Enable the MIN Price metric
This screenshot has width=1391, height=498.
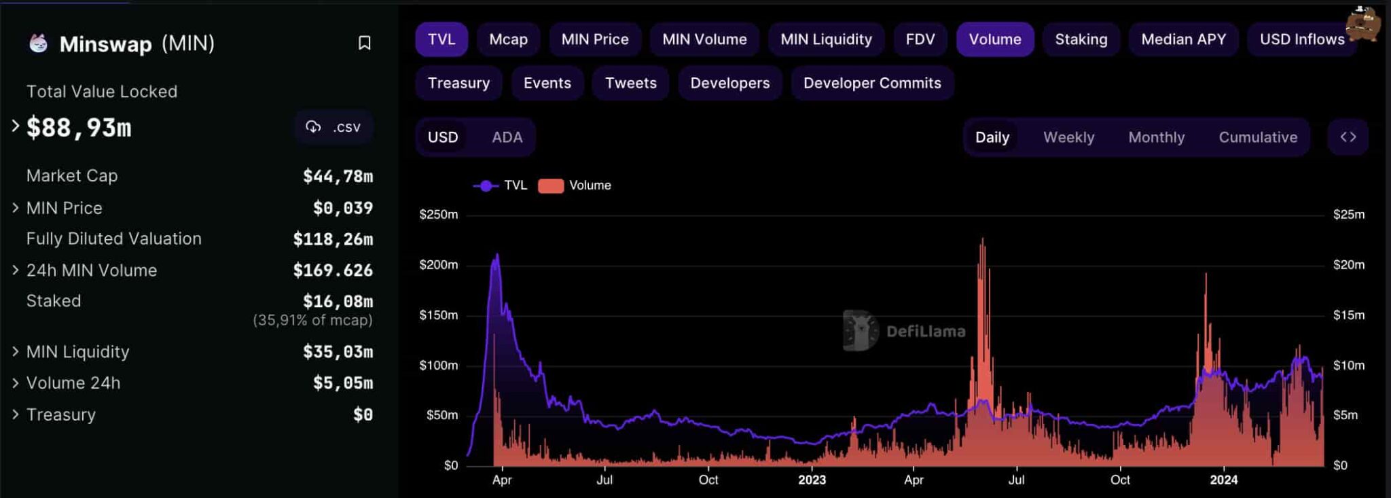click(595, 39)
